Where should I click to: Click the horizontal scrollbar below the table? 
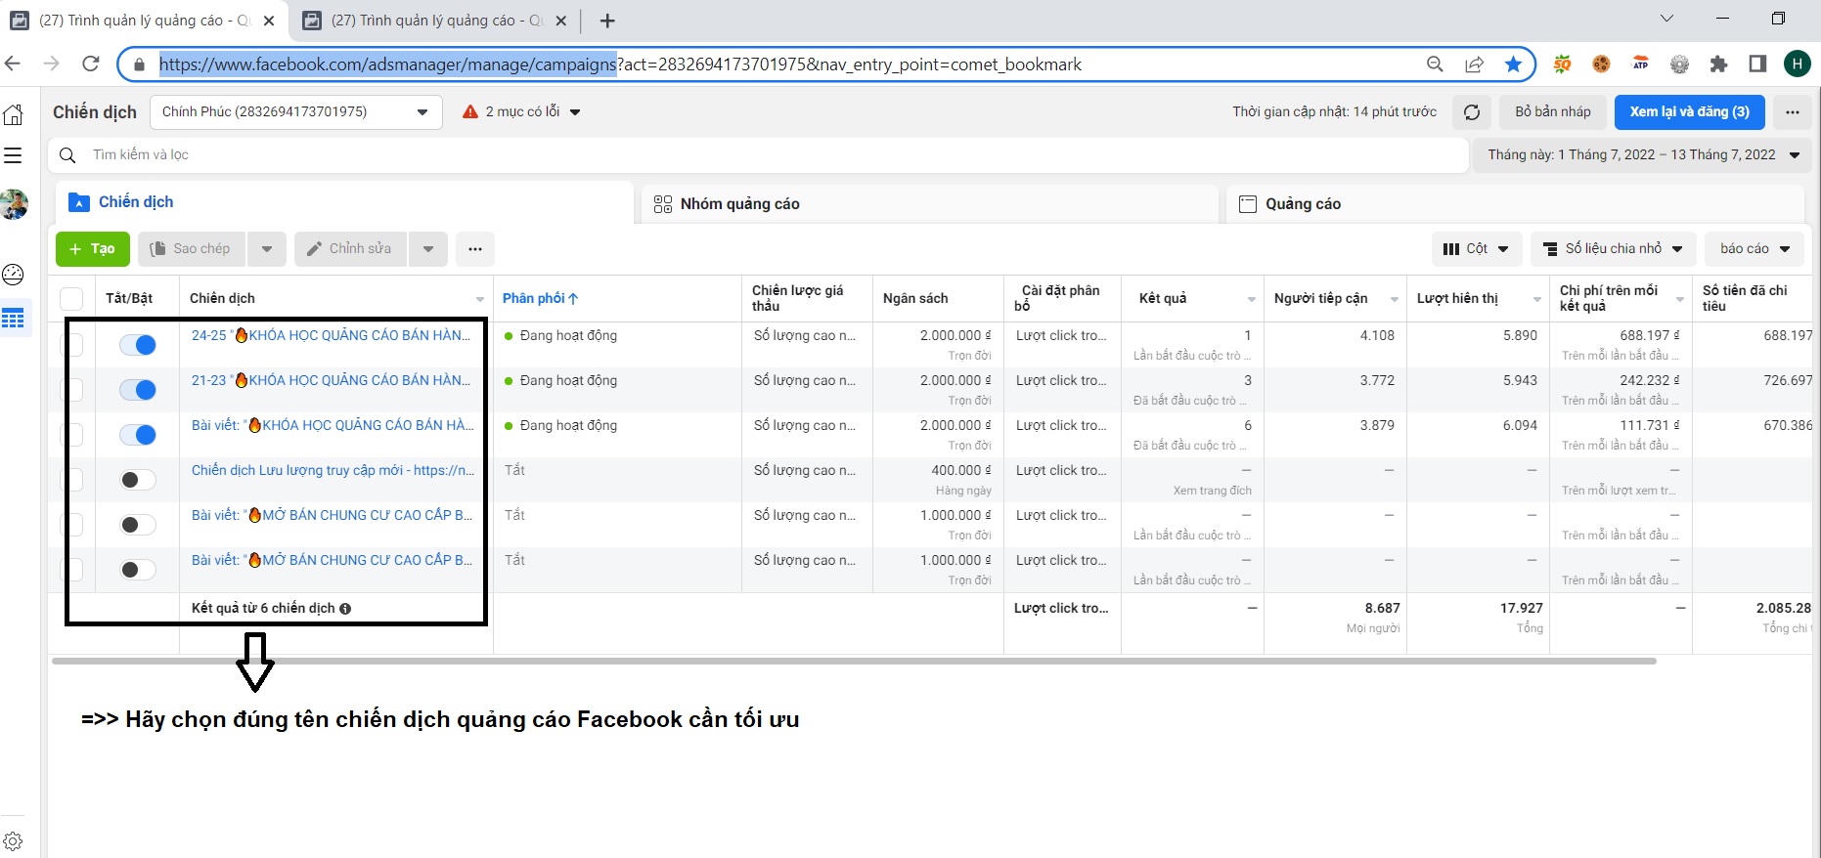coord(853,662)
